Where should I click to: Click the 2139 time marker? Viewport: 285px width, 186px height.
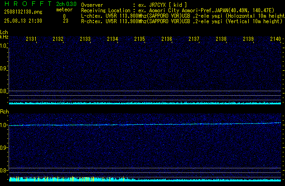pyautogui.click(x=248, y=39)
